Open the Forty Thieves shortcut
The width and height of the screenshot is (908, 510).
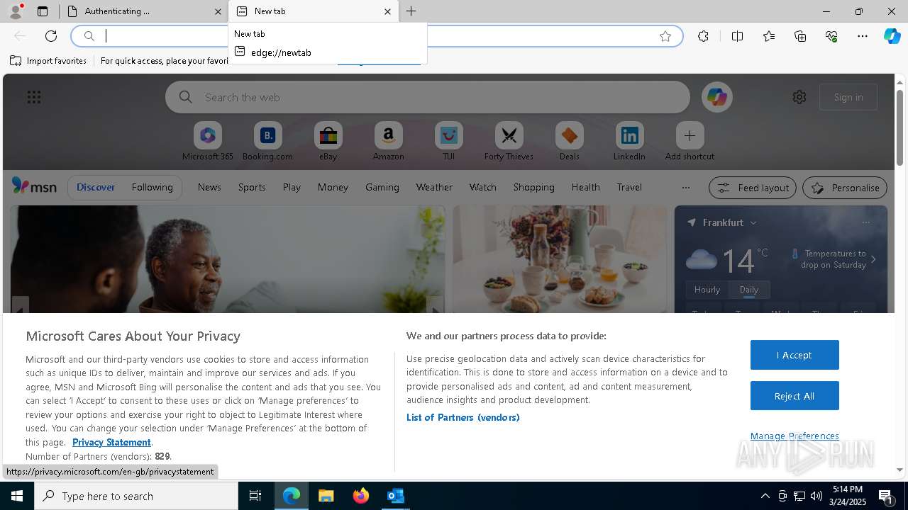point(509,142)
